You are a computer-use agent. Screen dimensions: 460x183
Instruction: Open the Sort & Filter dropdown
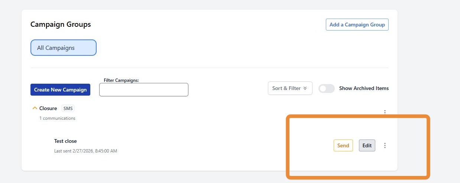pos(290,89)
